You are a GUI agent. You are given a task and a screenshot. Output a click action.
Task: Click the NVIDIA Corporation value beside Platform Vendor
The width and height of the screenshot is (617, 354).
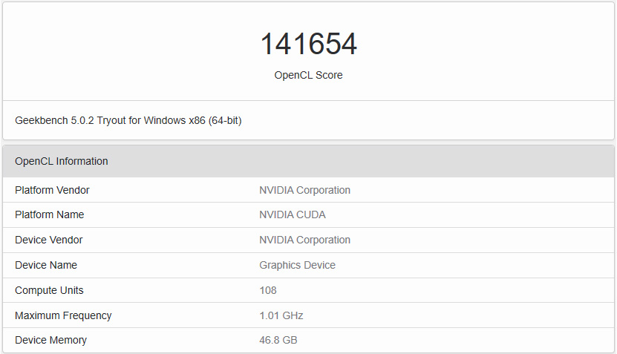point(304,190)
